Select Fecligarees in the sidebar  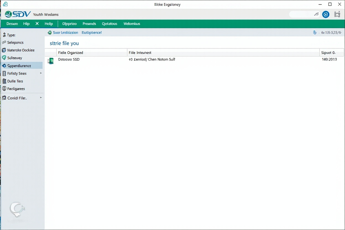16,89
